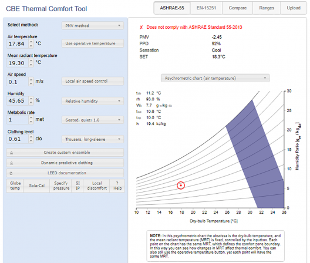Click Dynamic predictive clothing button
The width and height of the screenshot is (310, 263).
[65, 163]
